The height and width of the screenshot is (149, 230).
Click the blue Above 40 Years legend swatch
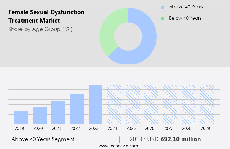click(x=162, y=7)
